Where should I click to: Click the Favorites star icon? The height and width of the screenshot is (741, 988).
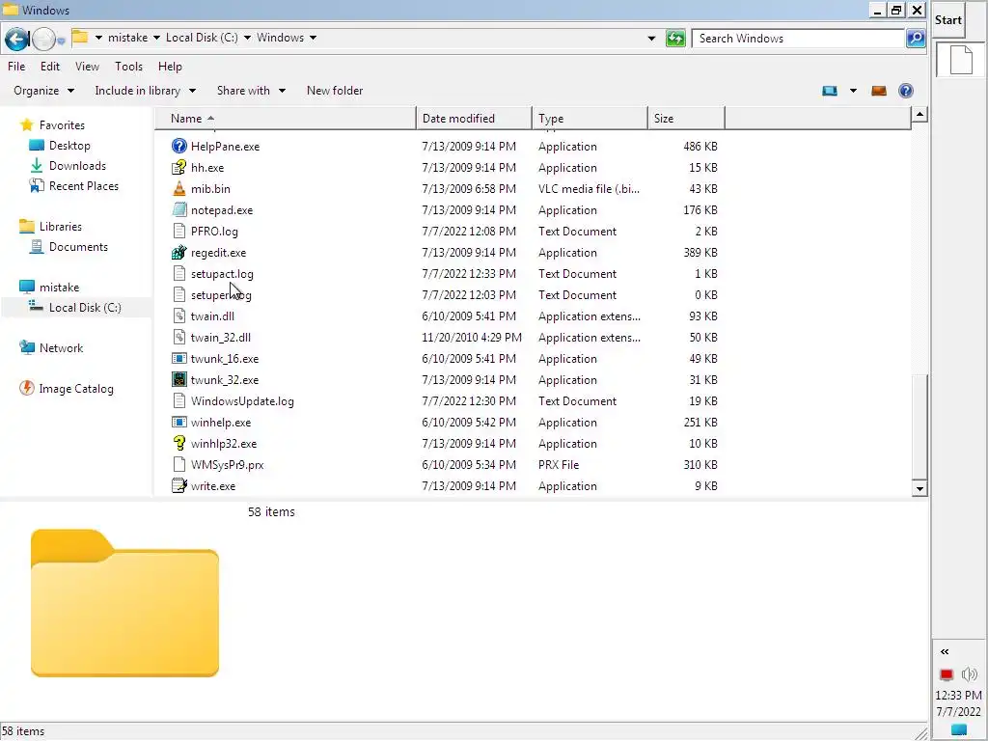[26, 124]
